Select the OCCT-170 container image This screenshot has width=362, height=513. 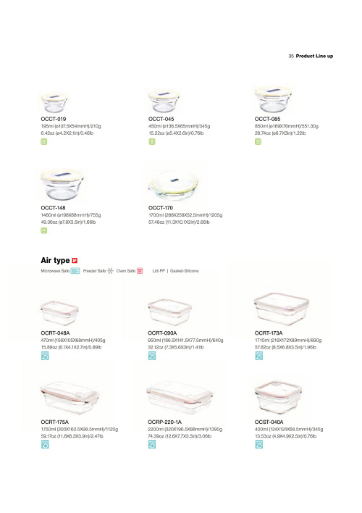173,185
